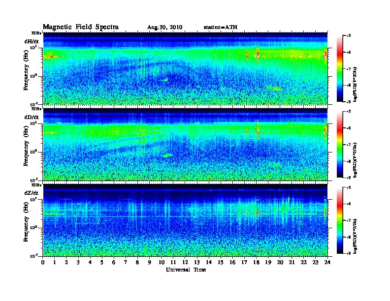
Task: Select the "Aug 30, 2010" date label
Action: 164,28
